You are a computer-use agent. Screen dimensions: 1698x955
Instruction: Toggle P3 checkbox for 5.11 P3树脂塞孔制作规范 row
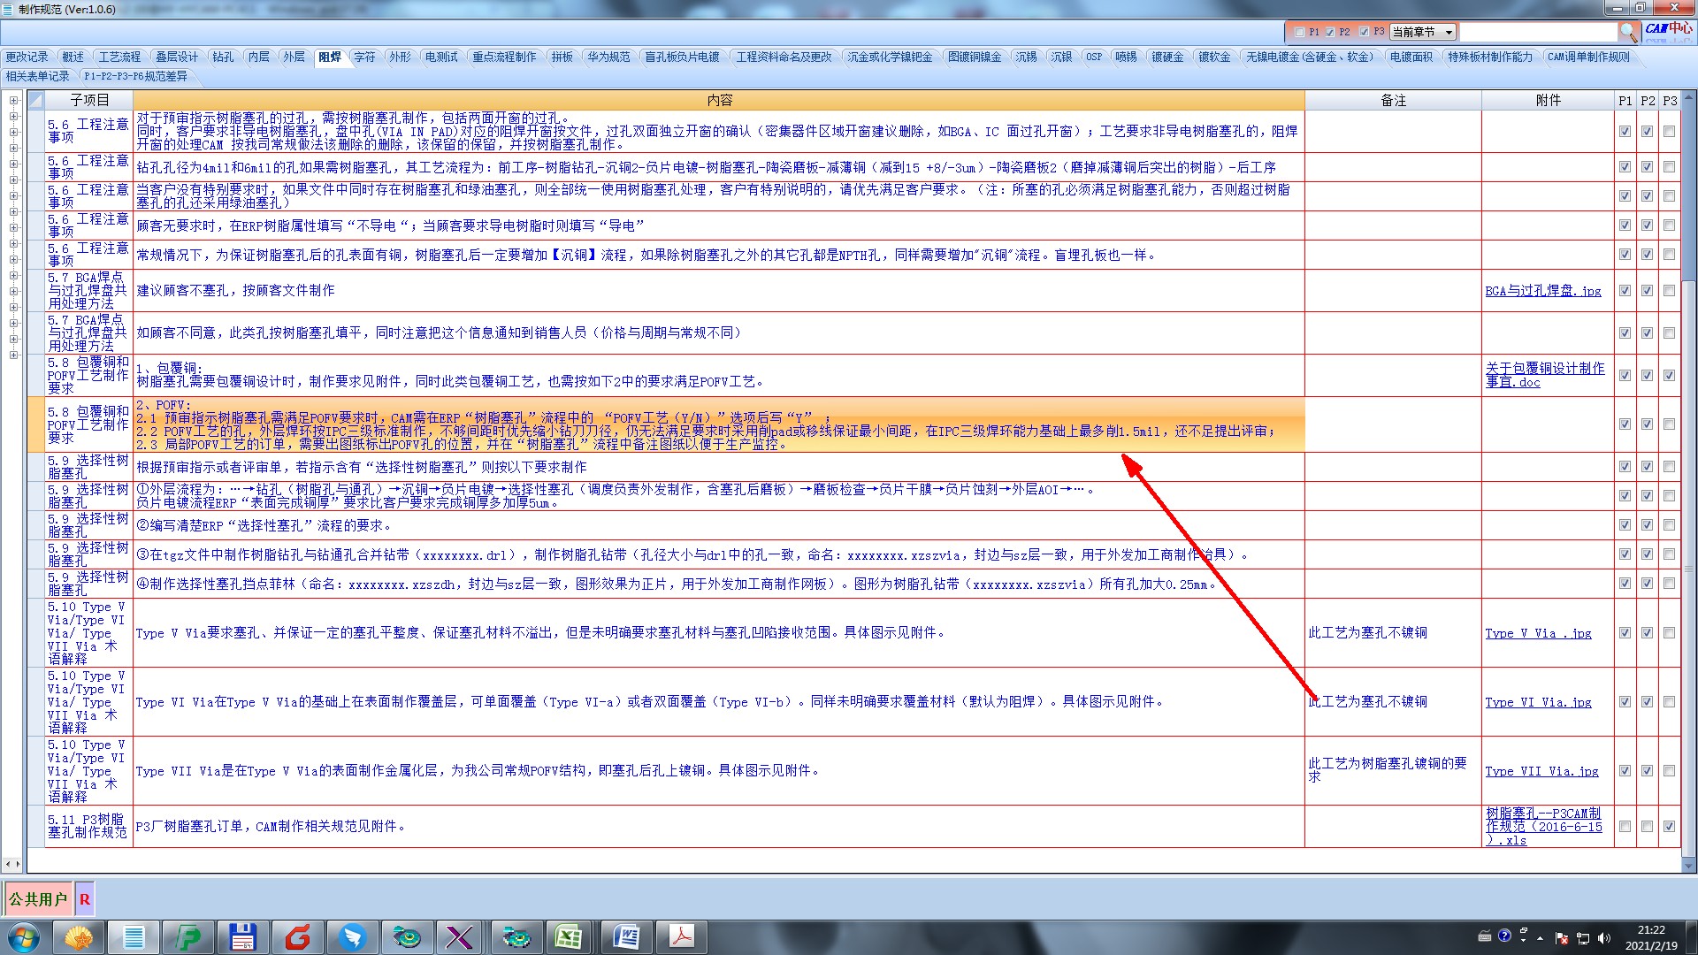click(1669, 827)
